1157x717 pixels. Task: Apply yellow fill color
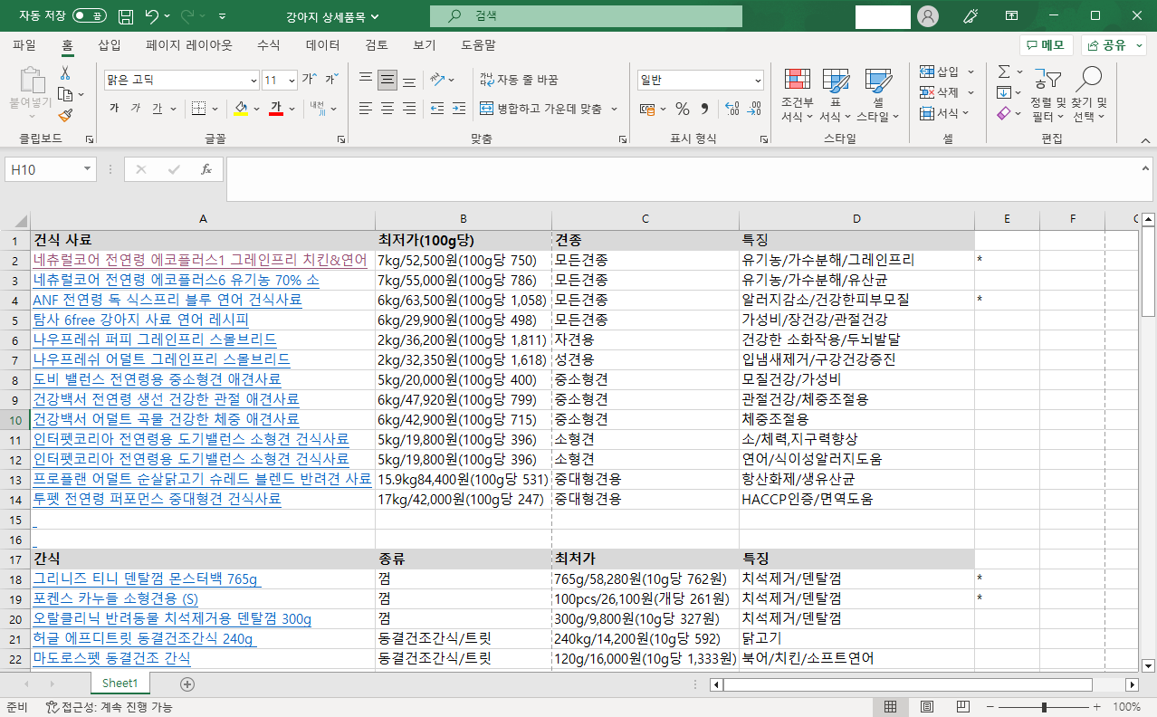click(240, 109)
